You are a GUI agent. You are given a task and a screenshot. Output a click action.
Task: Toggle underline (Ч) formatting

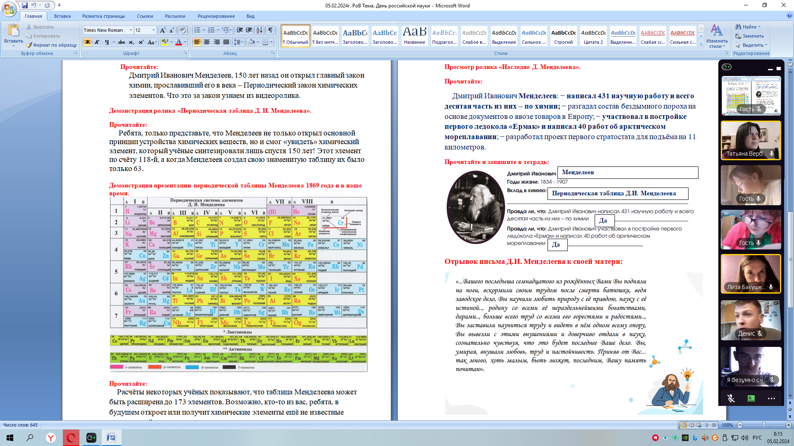[x=107, y=42]
